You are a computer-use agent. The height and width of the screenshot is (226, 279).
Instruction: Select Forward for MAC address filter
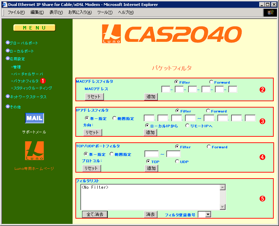tap(211, 82)
